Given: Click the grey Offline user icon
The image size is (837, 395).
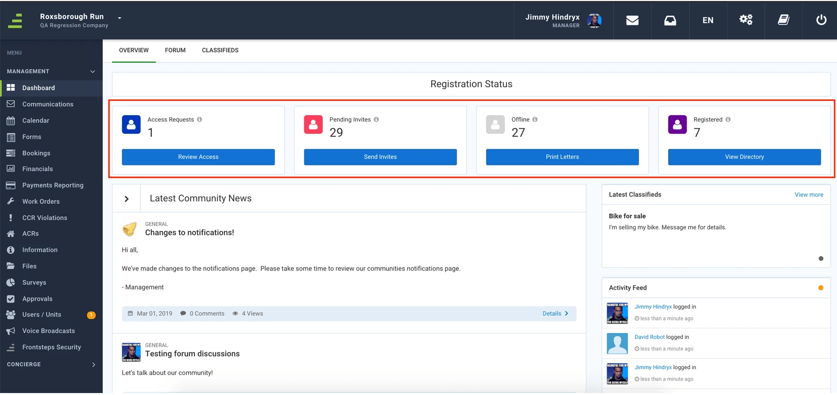Looking at the screenshot, I should click(495, 125).
